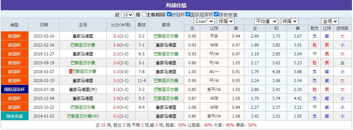Click the home odds 2.49 on 2022-03-10

(255, 36)
